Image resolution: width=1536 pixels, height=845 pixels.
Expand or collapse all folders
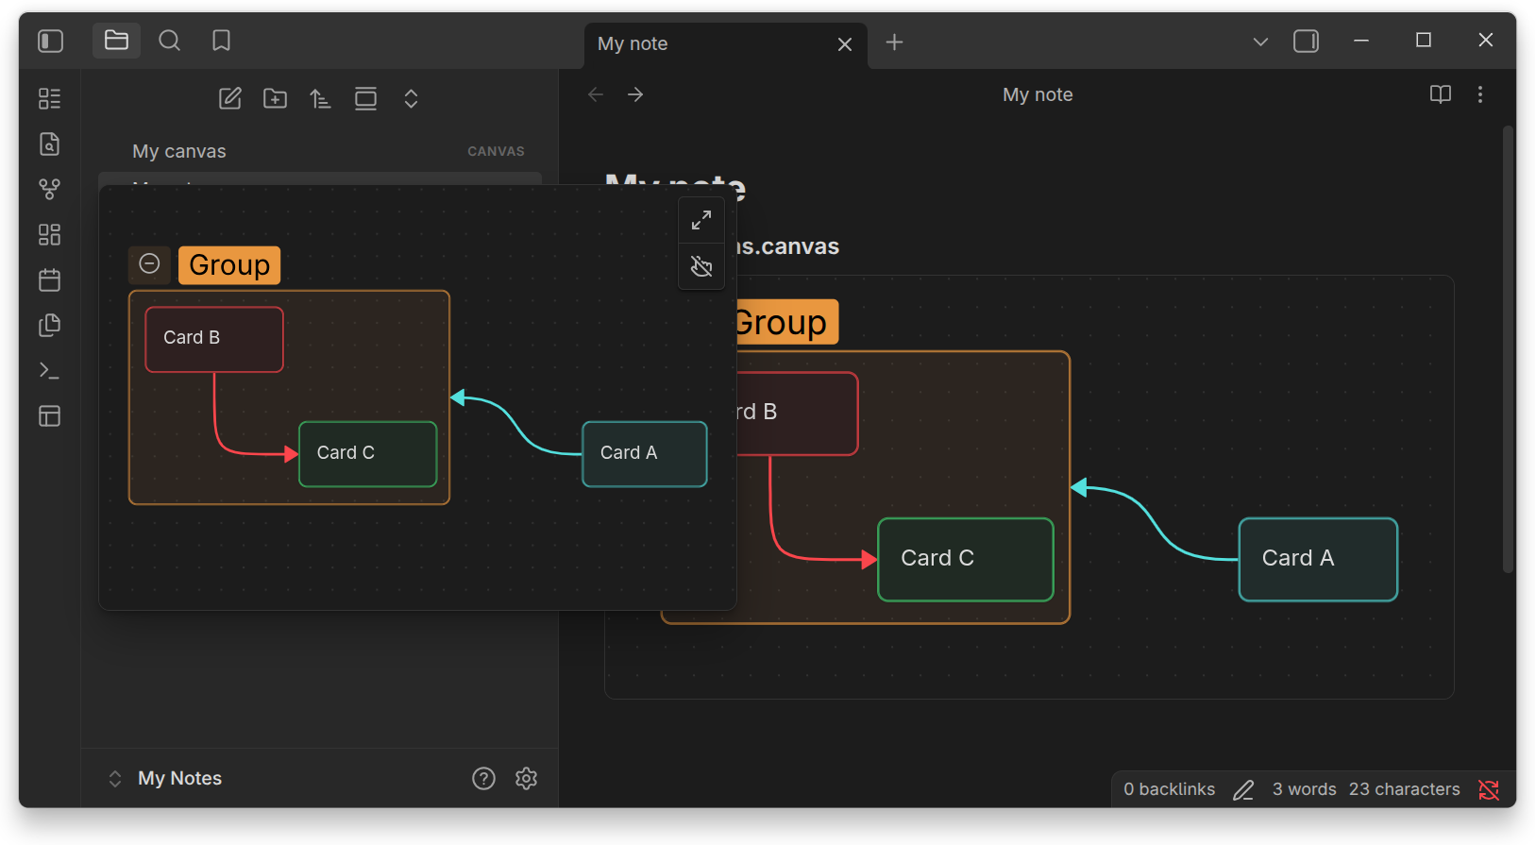click(412, 98)
